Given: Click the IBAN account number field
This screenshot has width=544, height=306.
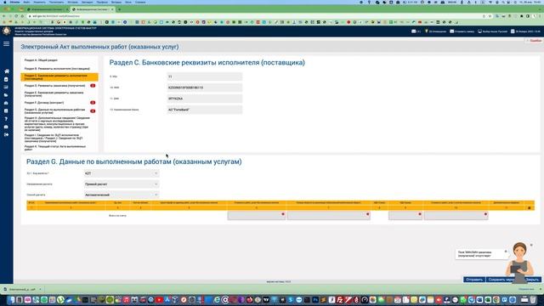Looking at the screenshot, I should click(x=204, y=88).
